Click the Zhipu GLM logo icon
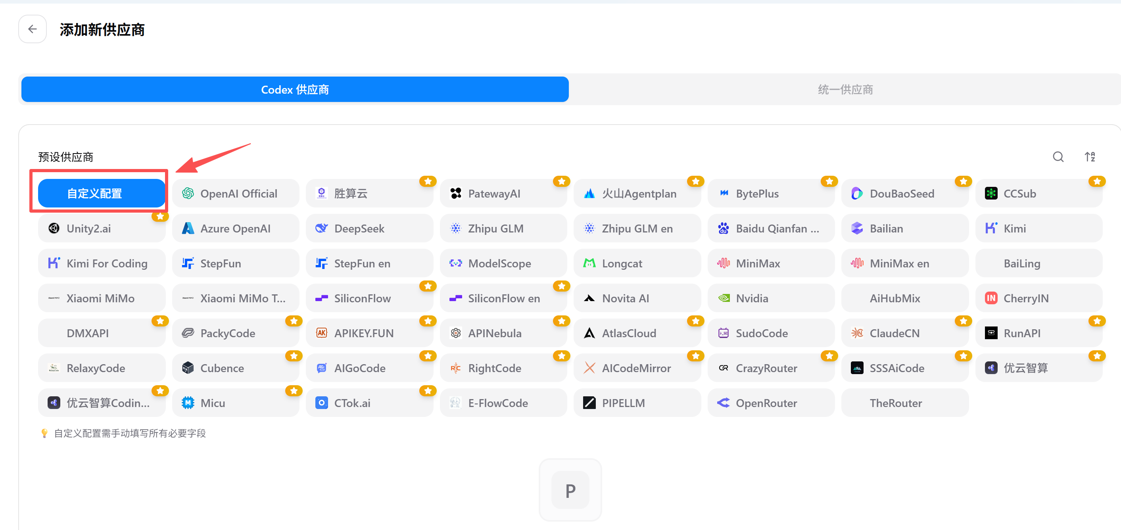The image size is (1121, 530). tap(456, 228)
